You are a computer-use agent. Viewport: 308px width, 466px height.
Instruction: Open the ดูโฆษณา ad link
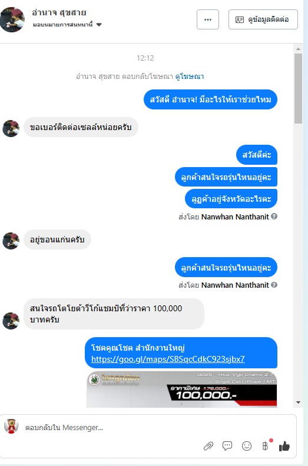190,76
